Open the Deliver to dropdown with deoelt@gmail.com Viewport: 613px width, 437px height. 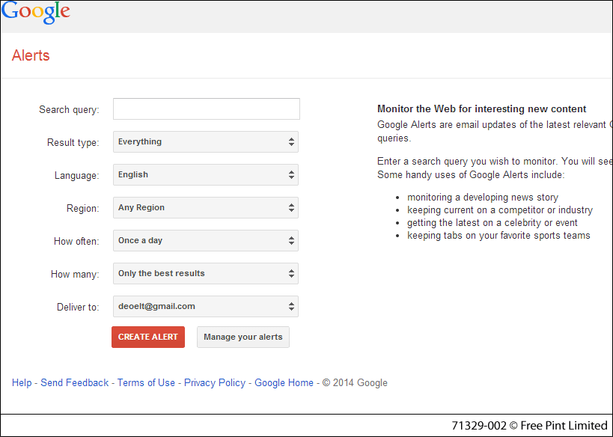point(206,306)
